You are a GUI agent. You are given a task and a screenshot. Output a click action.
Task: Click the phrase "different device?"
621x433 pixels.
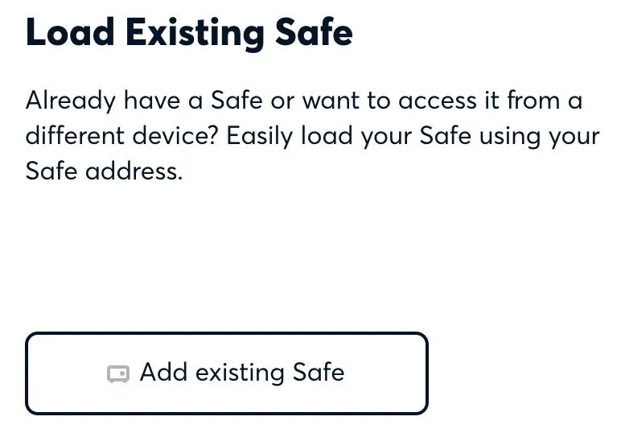122,136
